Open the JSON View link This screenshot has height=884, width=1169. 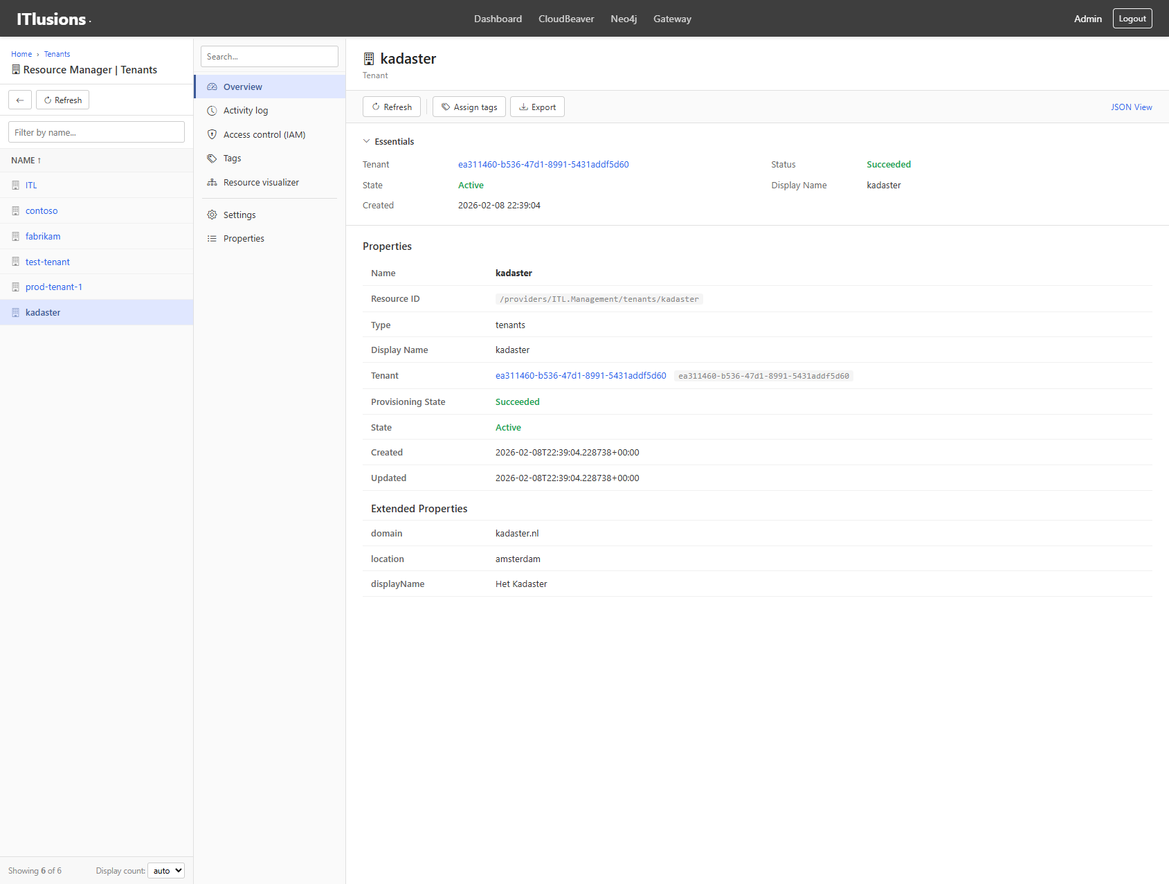tap(1131, 107)
